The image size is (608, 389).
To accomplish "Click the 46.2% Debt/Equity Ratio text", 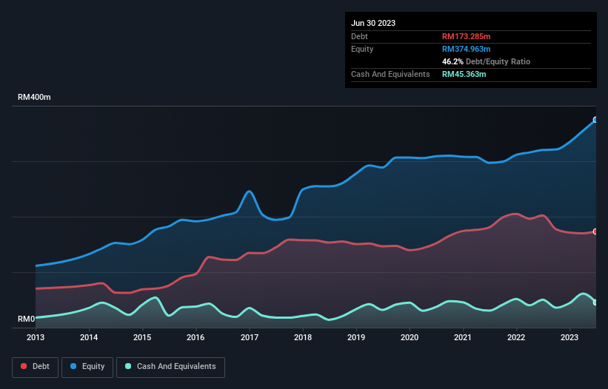I will [487, 61].
